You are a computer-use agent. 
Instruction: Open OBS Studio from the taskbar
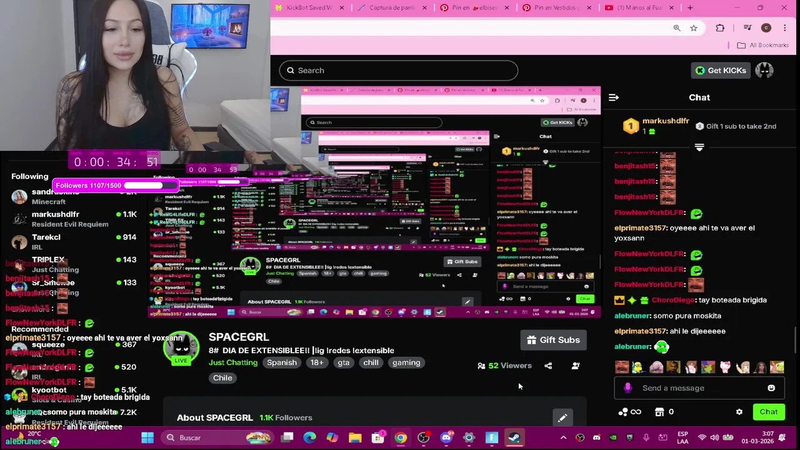(x=424, y=437)
